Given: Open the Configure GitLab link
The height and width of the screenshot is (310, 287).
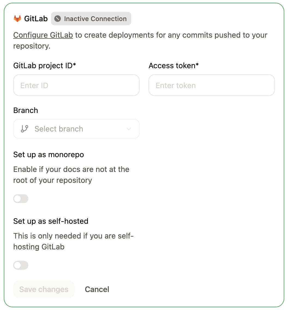Looking at the screenshot, I should [43, 35].
